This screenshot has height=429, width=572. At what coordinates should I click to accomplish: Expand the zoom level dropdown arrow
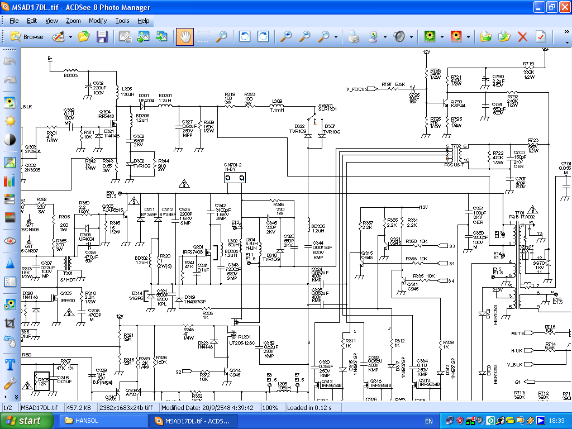tap(336, 37)
